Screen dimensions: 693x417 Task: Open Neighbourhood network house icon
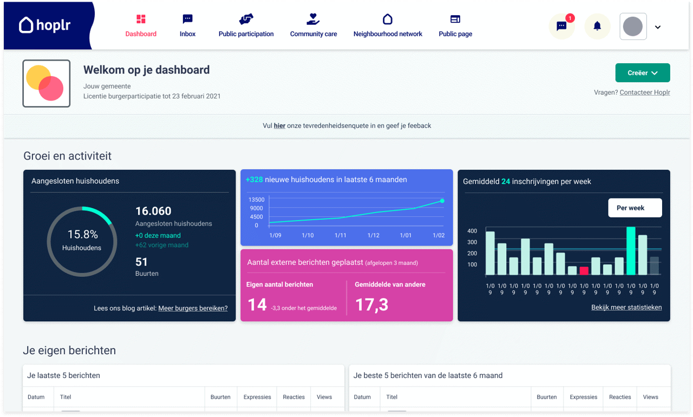tap(388, 19)
